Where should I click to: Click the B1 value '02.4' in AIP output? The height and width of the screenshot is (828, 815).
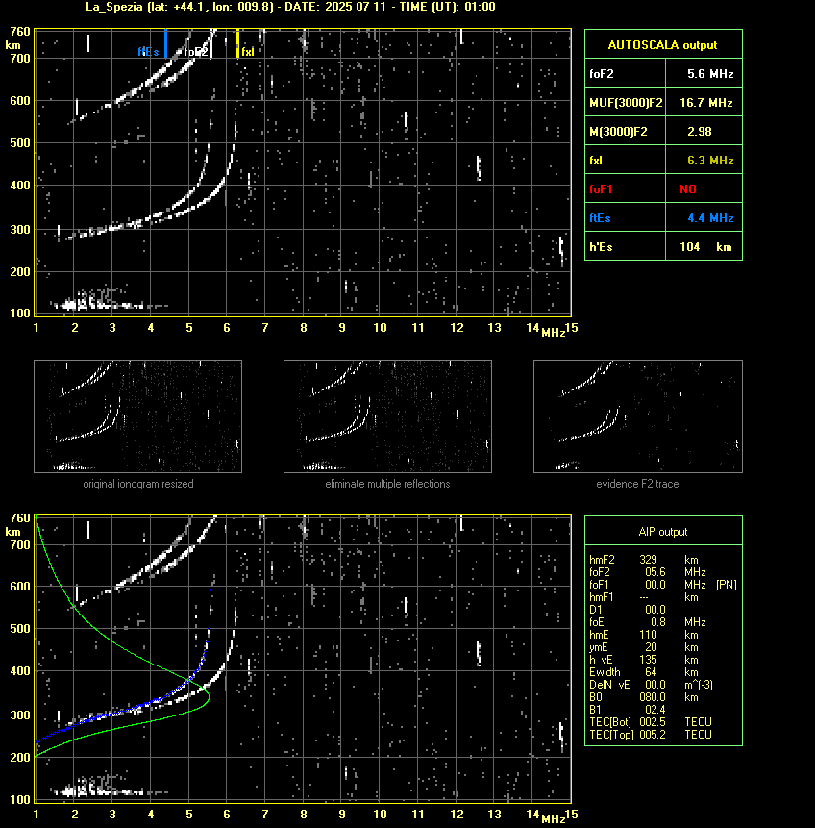(x=655, y=710)
